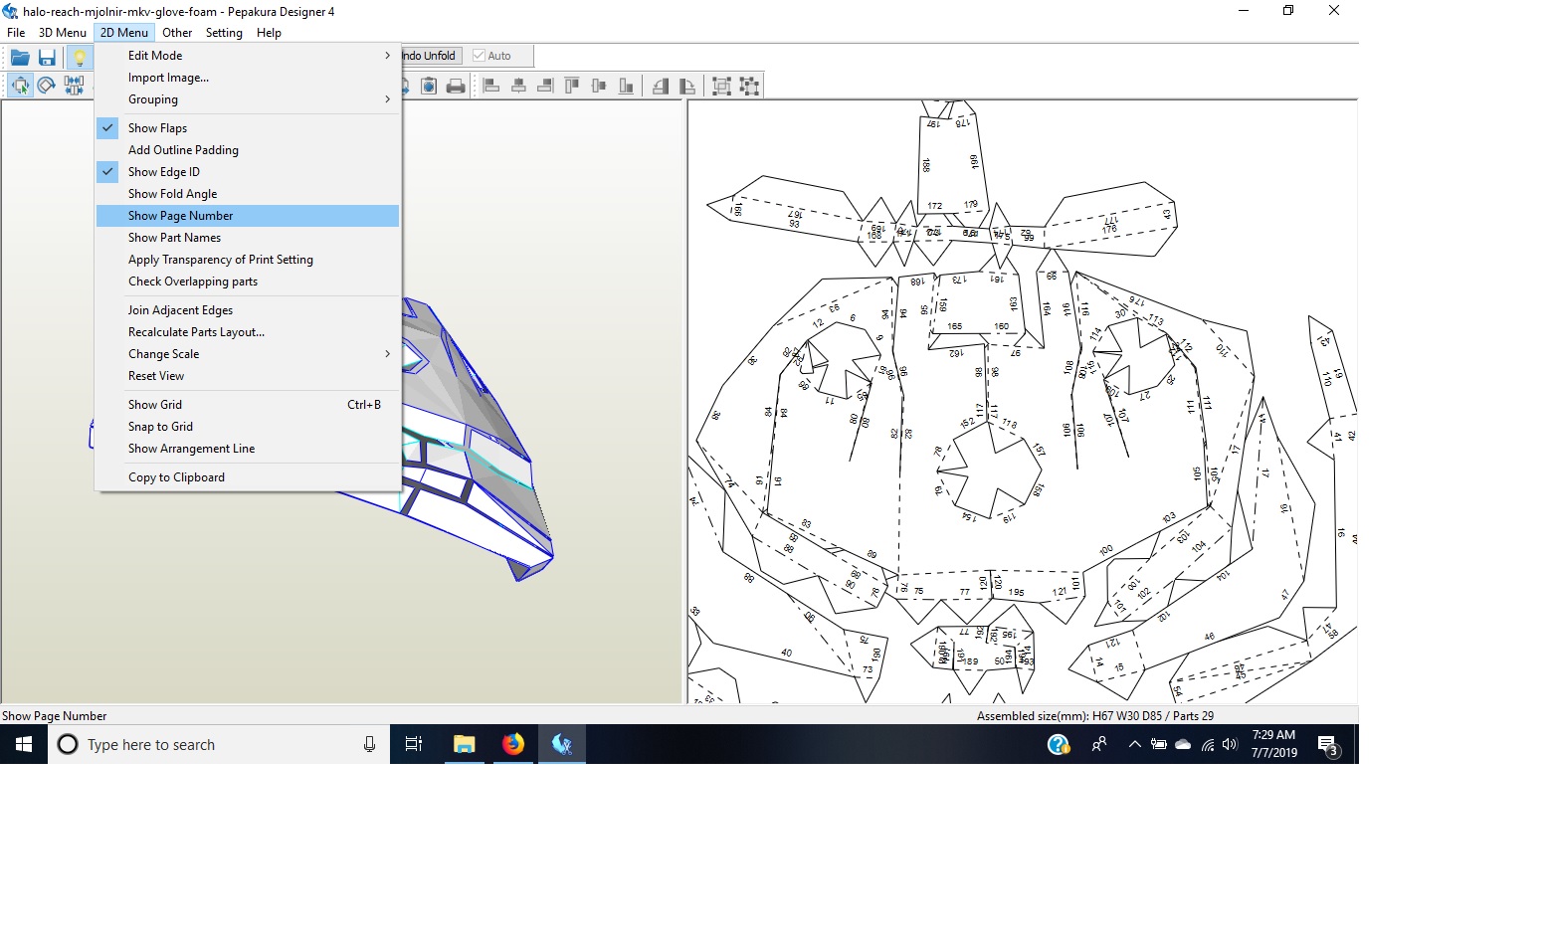Open the Help menu
This screenshot has height=941, width=1550.
point(269,33)
